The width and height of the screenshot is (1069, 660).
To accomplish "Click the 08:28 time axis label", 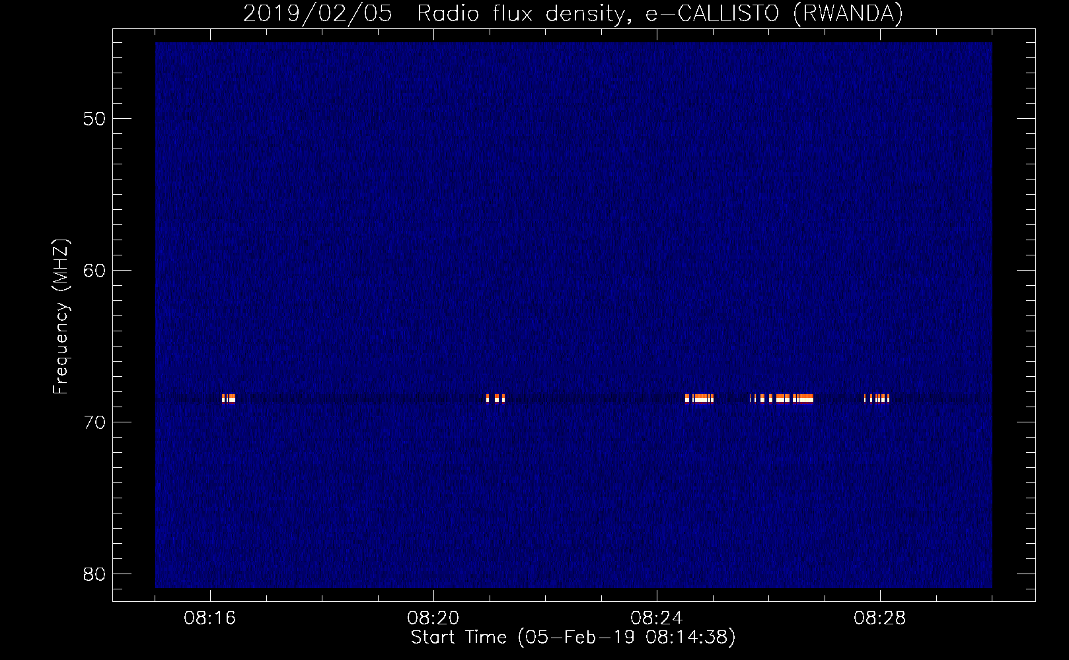I will (880, 618).
